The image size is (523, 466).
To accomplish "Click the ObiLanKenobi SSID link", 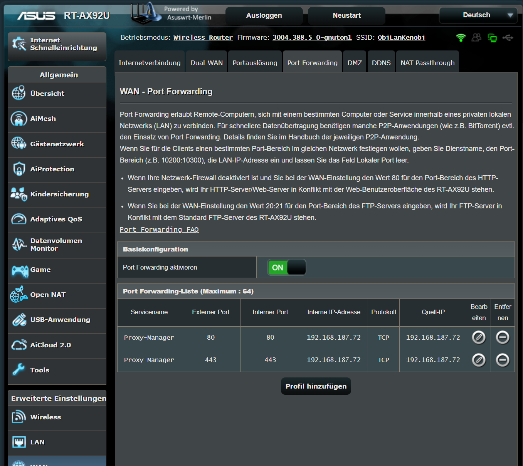I will click(x=401, y=37).
